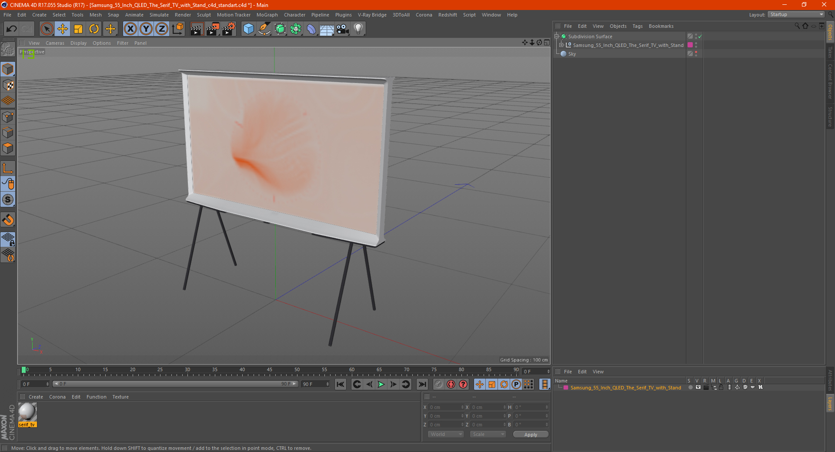Go to end of animation
This screenshot has height=452, width=835.
pyautogui.click(x=422, y=384)
